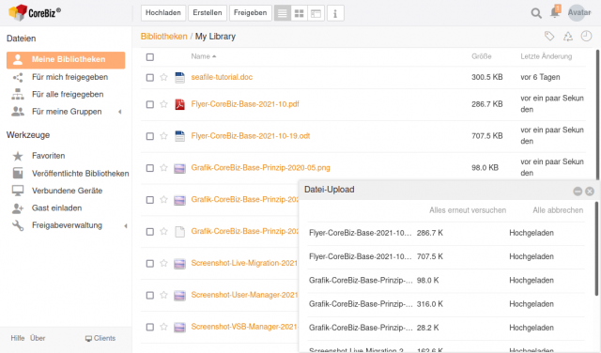Click Alle abbrechen

558,210
